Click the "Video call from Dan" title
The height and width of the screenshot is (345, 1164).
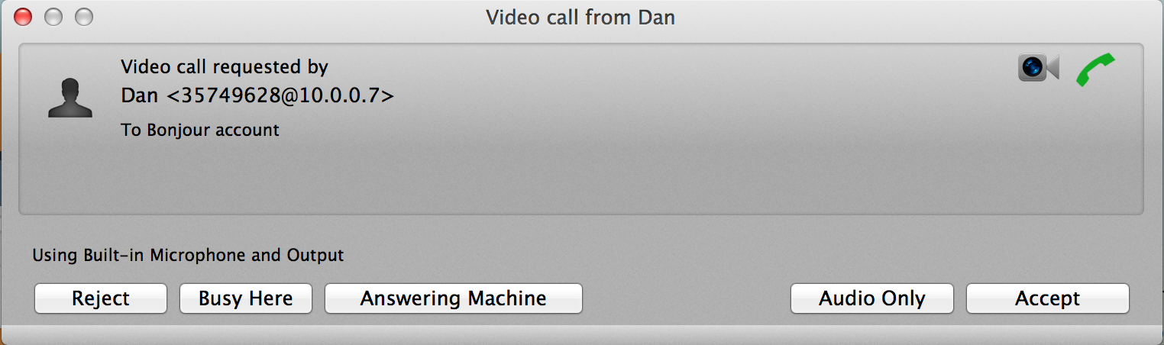(x=580, y=17)
